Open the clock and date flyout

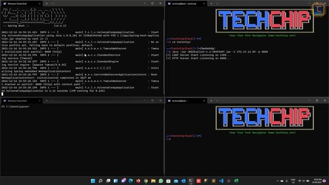coord(317,181)
